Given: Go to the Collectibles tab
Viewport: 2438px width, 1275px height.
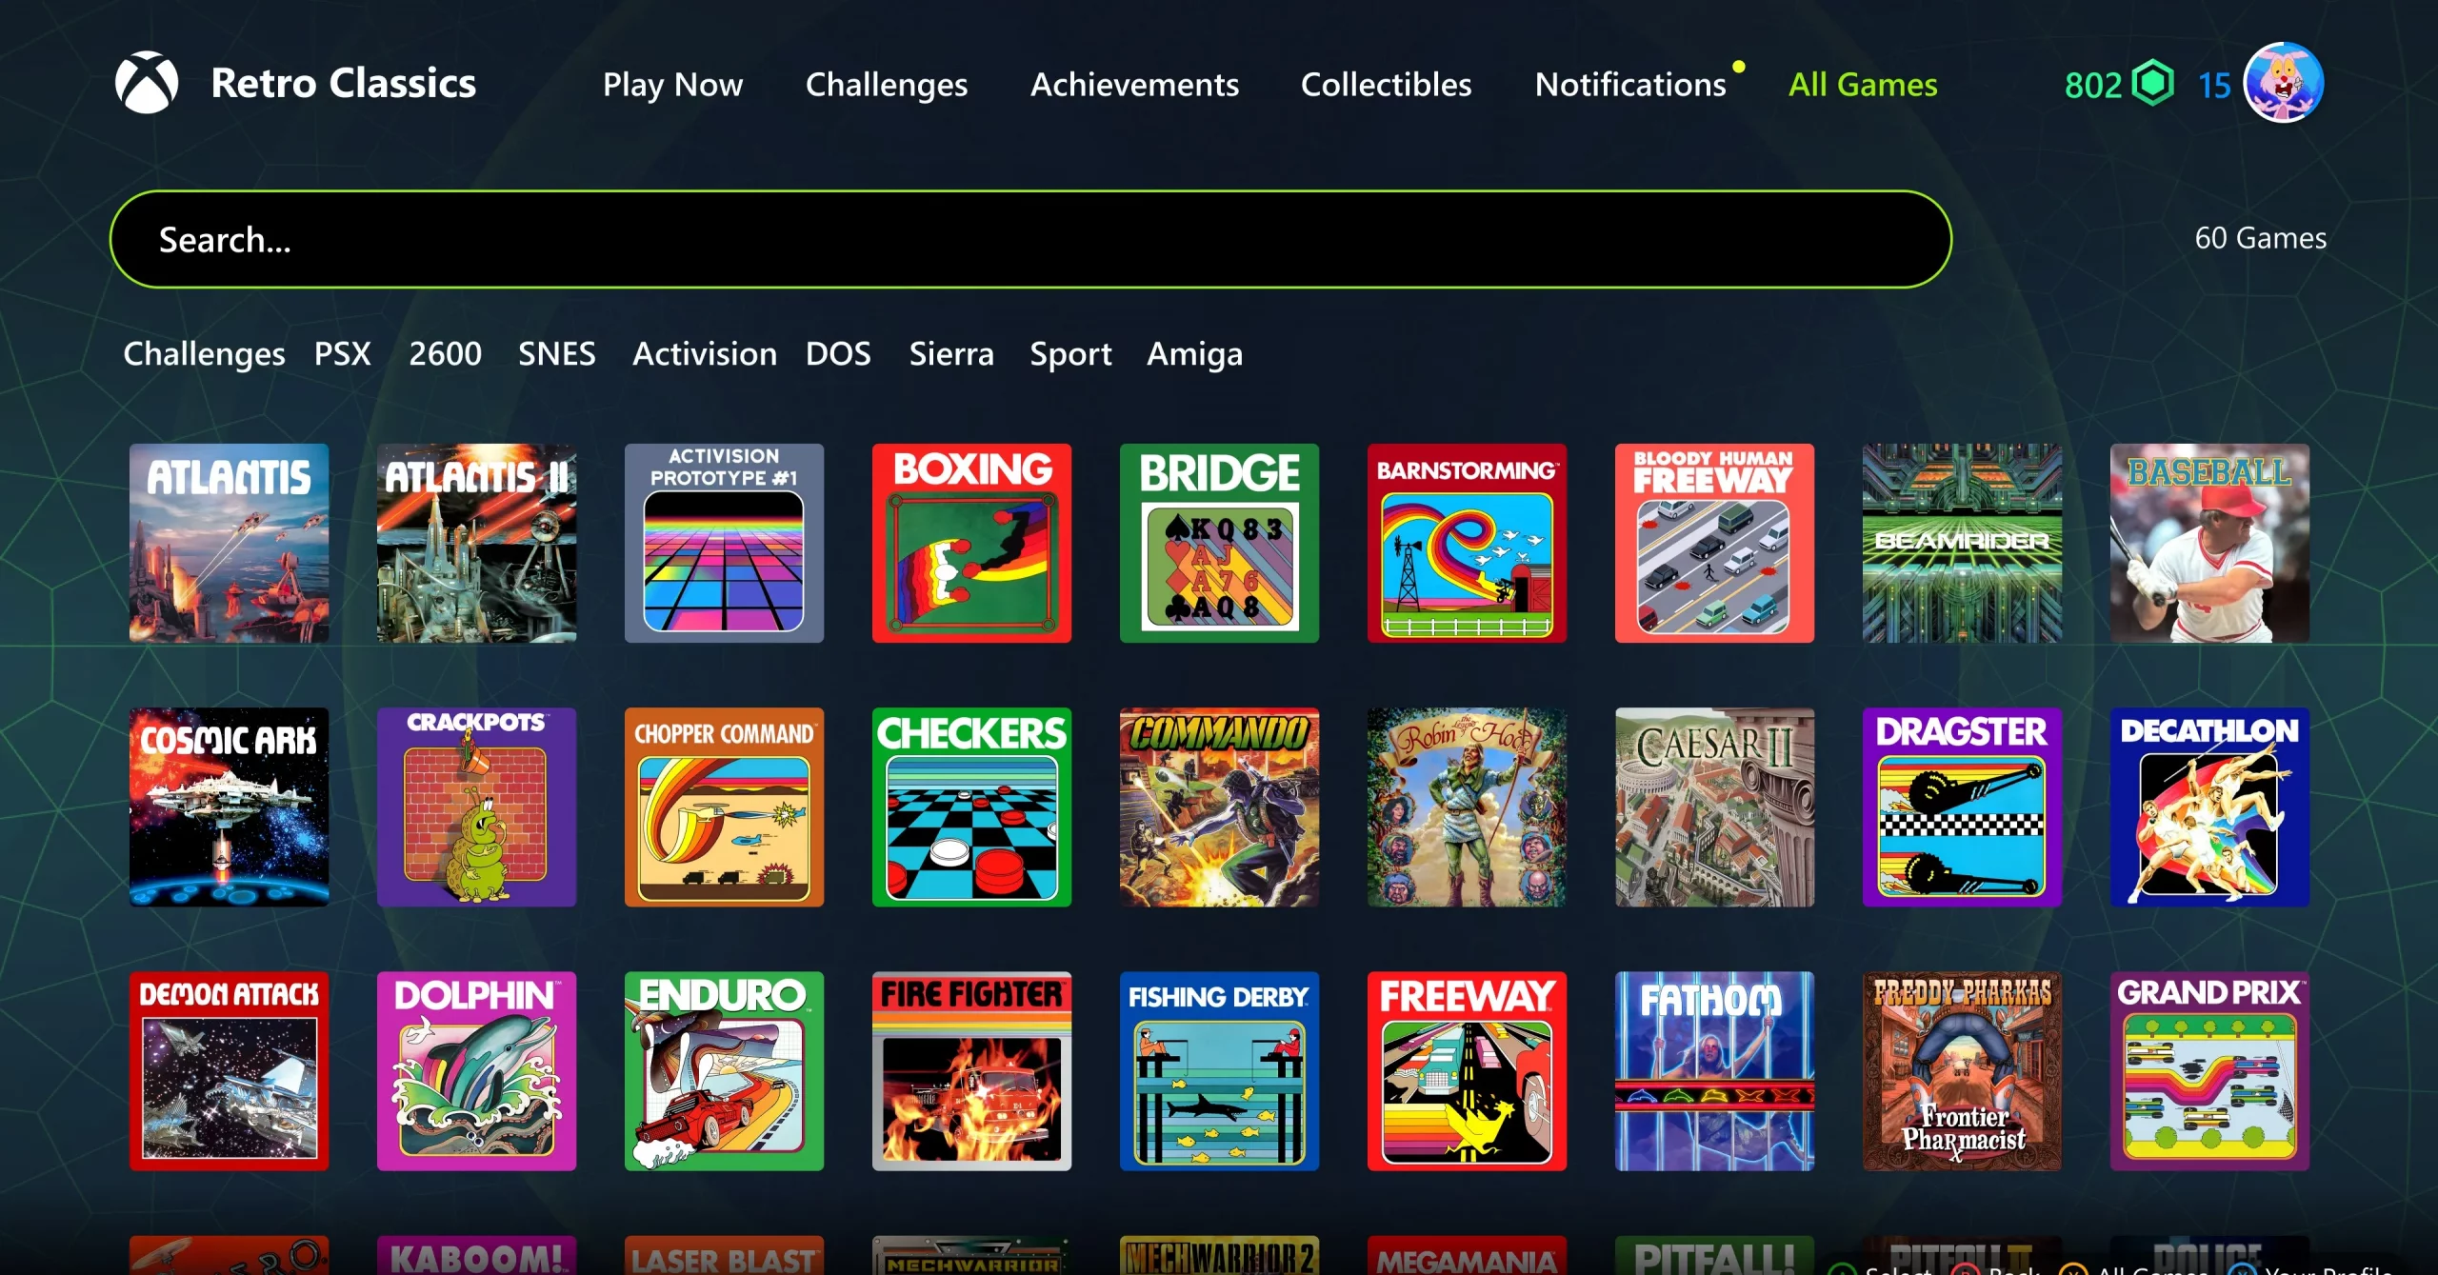Looking at the screenshot, I should 1386,85.
